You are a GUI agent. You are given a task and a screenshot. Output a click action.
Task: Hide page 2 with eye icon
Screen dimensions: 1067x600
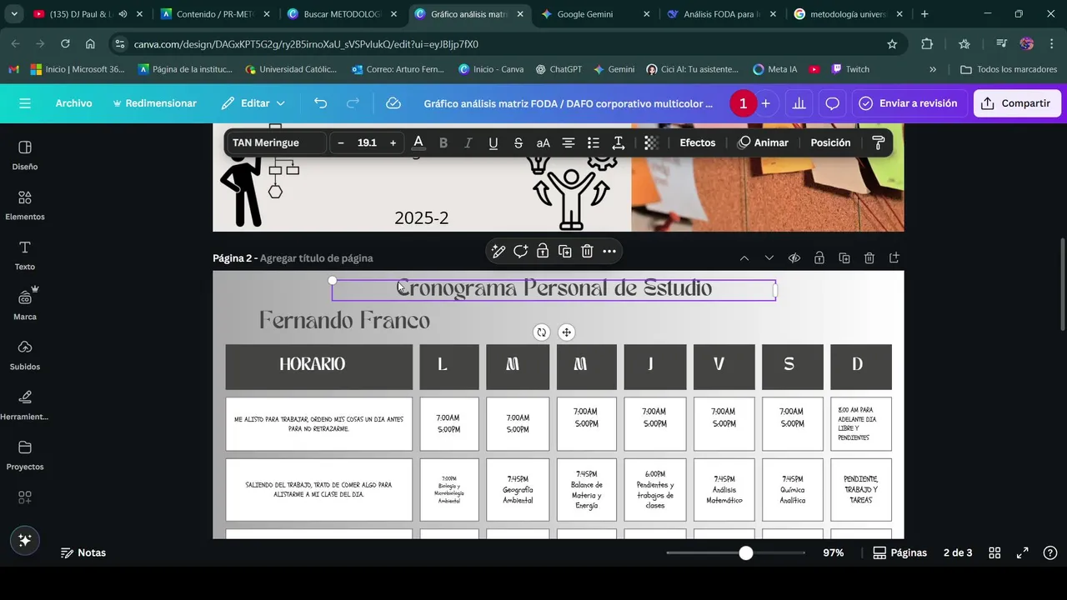click(x=794, y=258)
